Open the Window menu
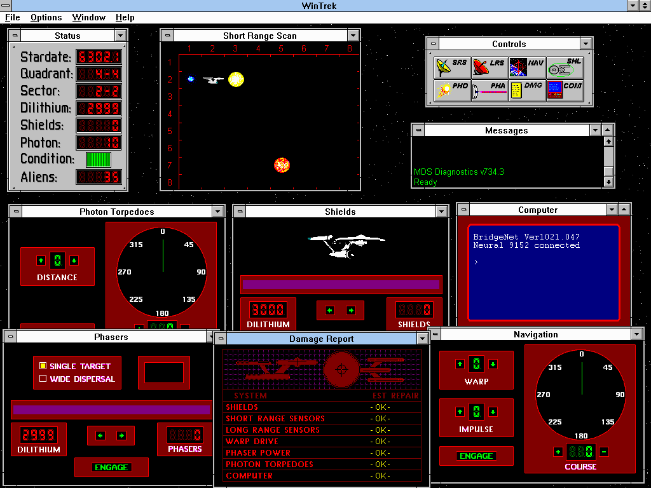 [x=89, y=17]
